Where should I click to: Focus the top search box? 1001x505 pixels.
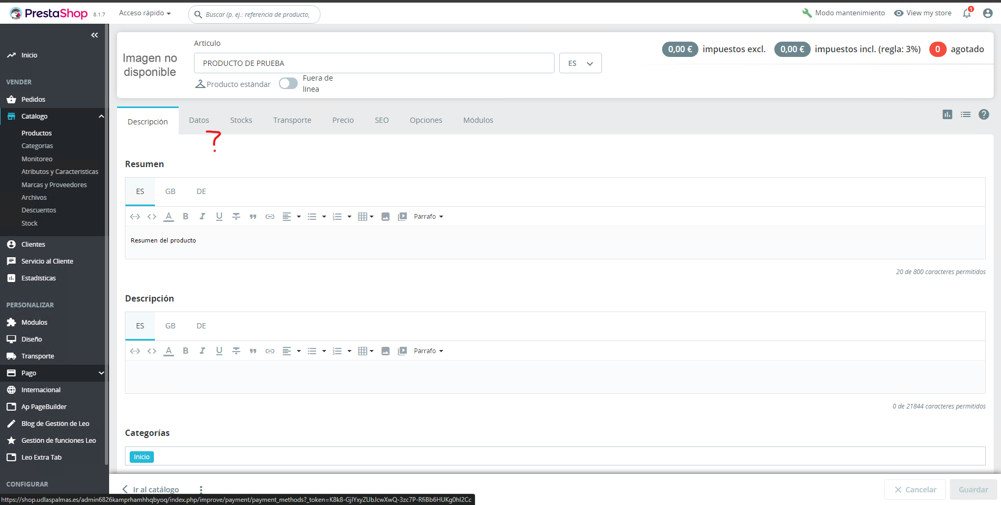click(254, 14)
